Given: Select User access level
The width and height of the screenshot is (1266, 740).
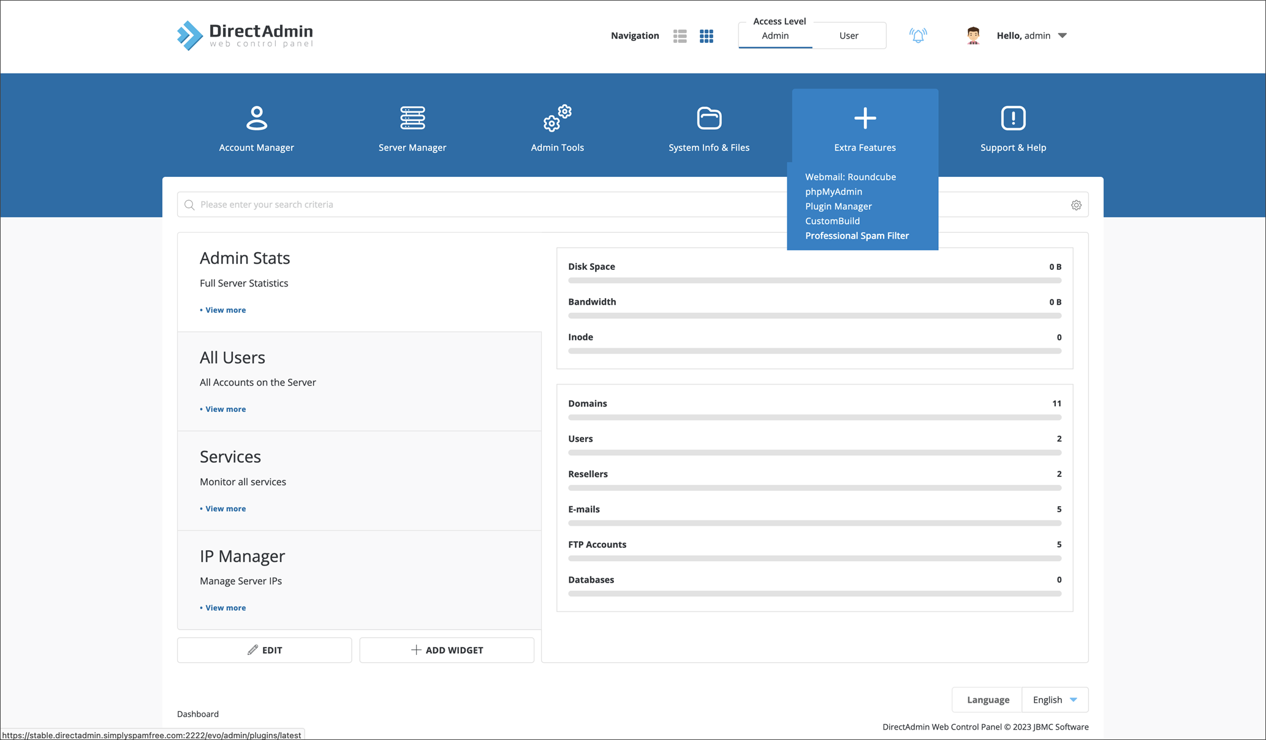Looking at the screenshot, I should (x=849, y=36).
